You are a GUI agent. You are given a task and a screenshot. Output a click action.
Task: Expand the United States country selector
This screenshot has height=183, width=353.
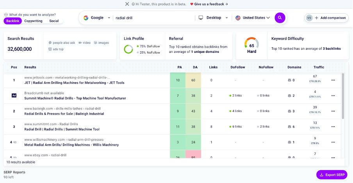pos(253,18)
